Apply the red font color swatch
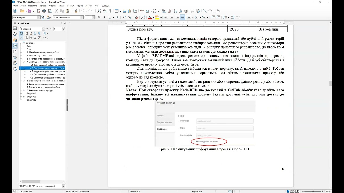The height and width of the screenshot is (193, 344). [150, 17]
